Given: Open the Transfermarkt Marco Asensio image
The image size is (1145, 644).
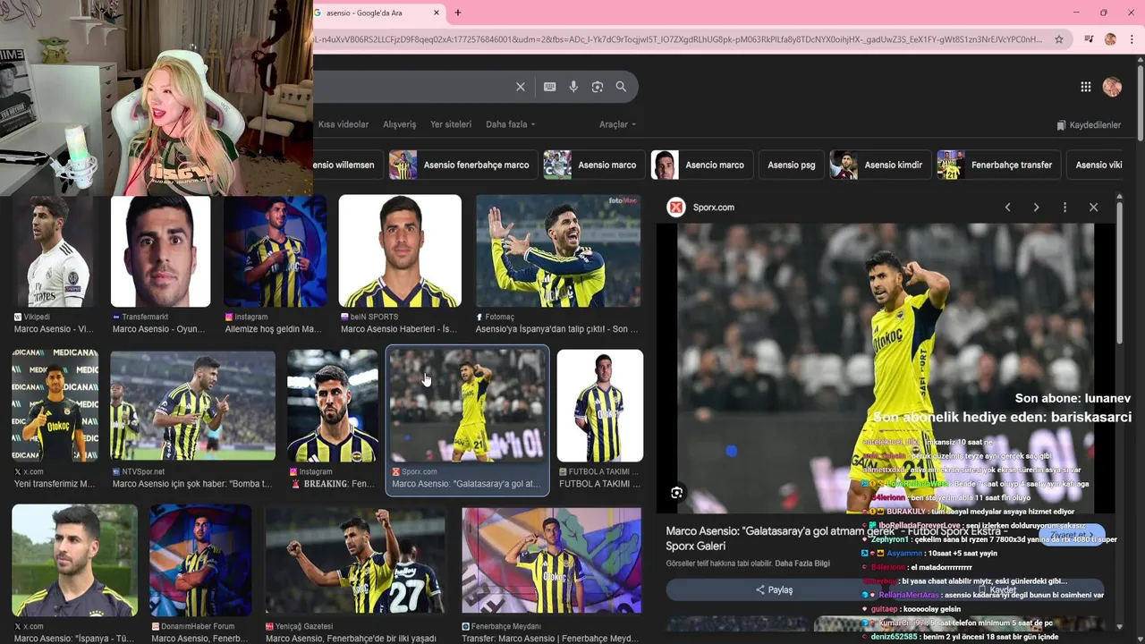Looking at the screenshot, I should tap(160, 251).
